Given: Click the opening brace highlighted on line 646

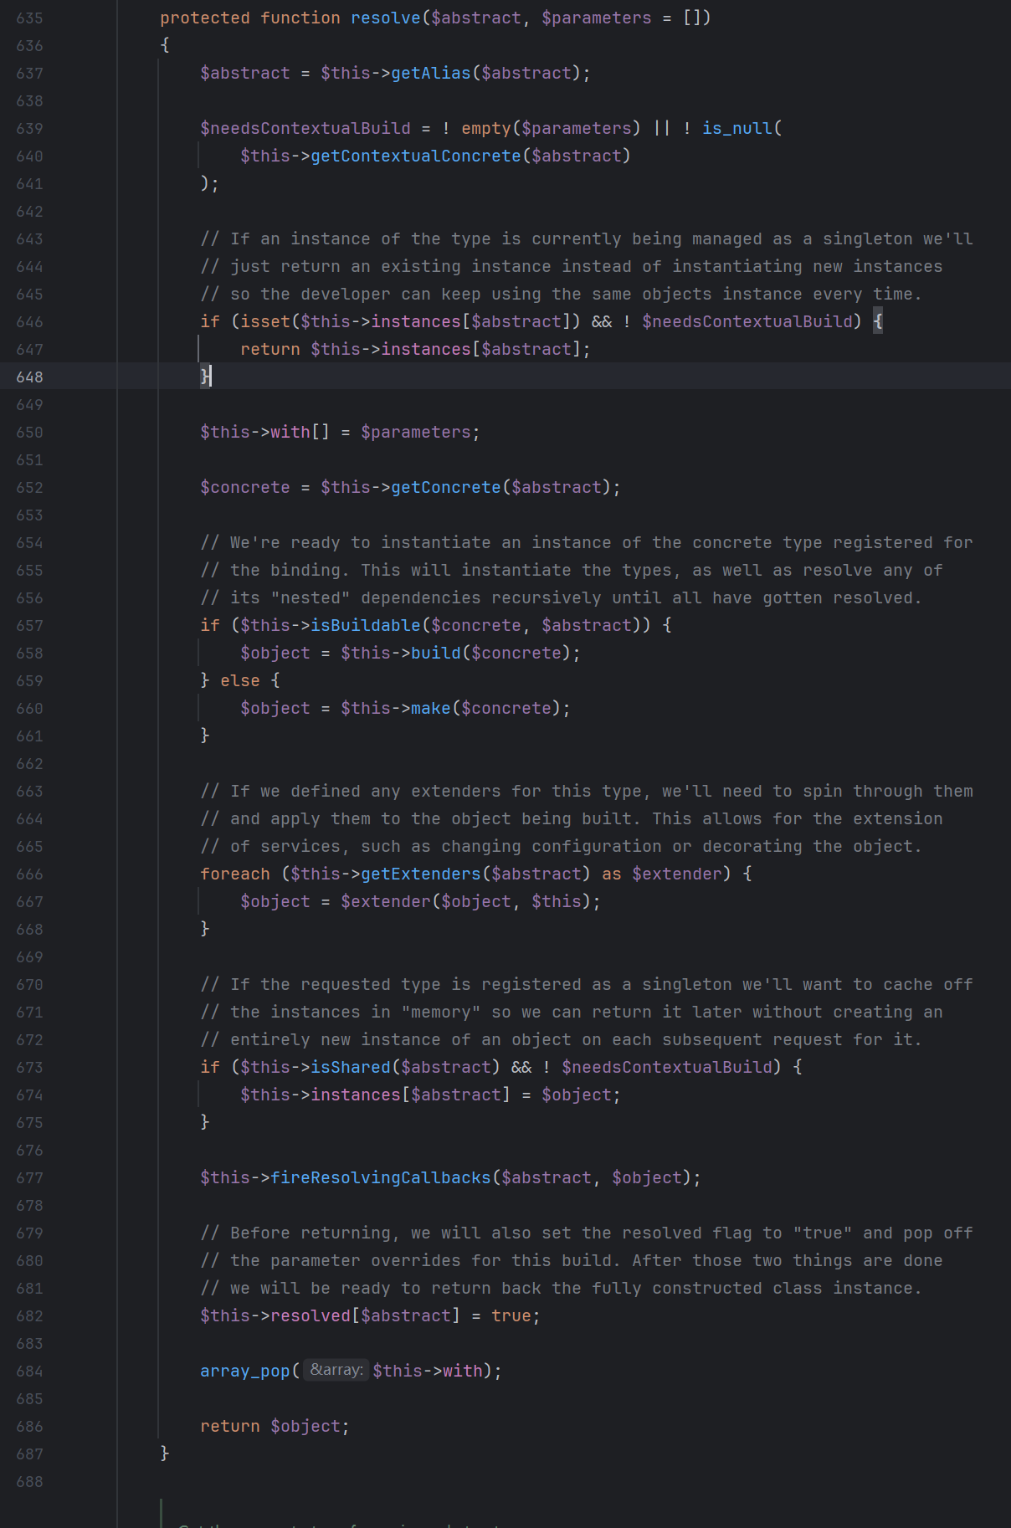Looking at the screenshot, I should coord(877,322).
